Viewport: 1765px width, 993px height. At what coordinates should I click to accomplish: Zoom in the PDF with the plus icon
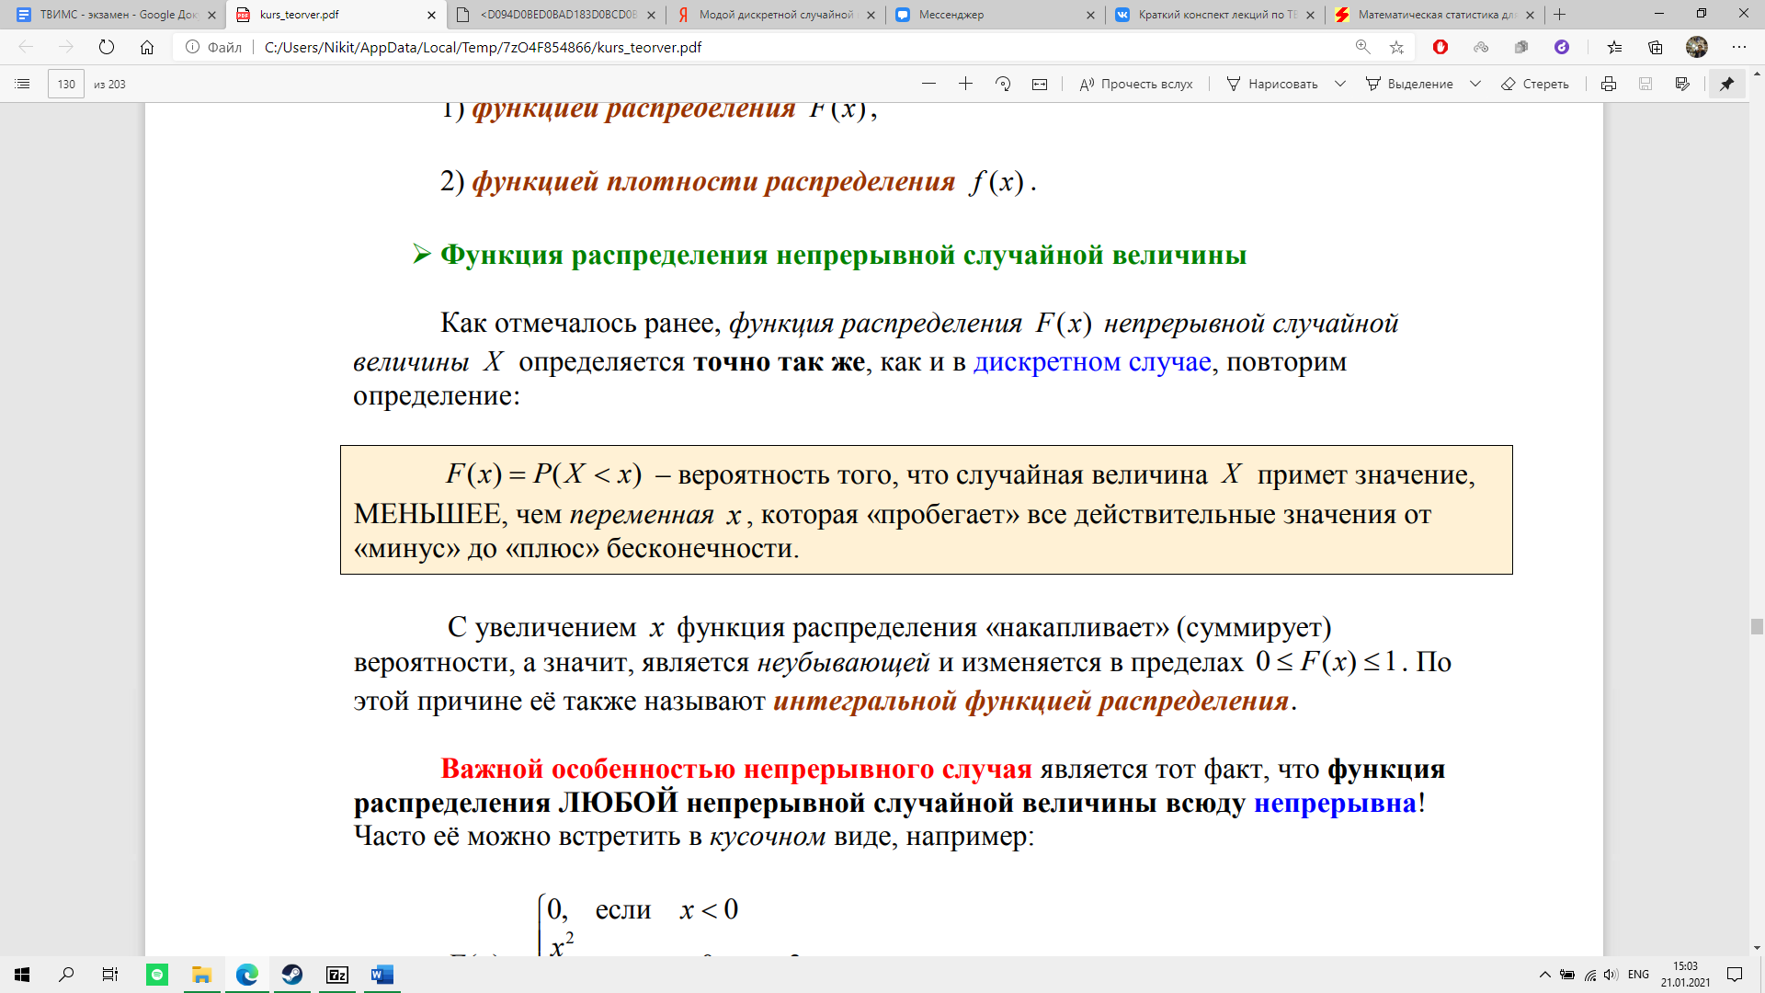965,84
